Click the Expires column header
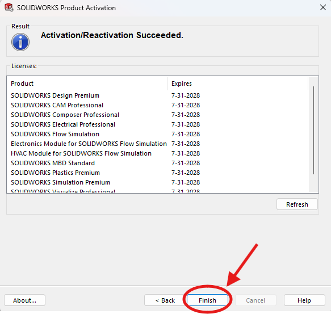Viewport: 331px width, 314px height. coord(238,83)
